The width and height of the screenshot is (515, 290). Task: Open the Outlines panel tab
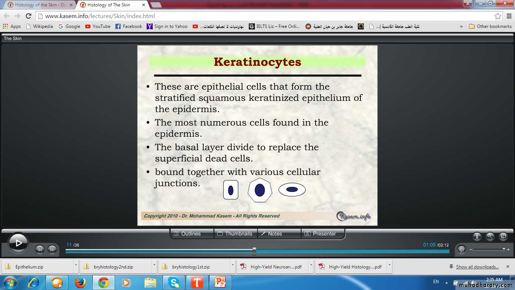point(192,234)
